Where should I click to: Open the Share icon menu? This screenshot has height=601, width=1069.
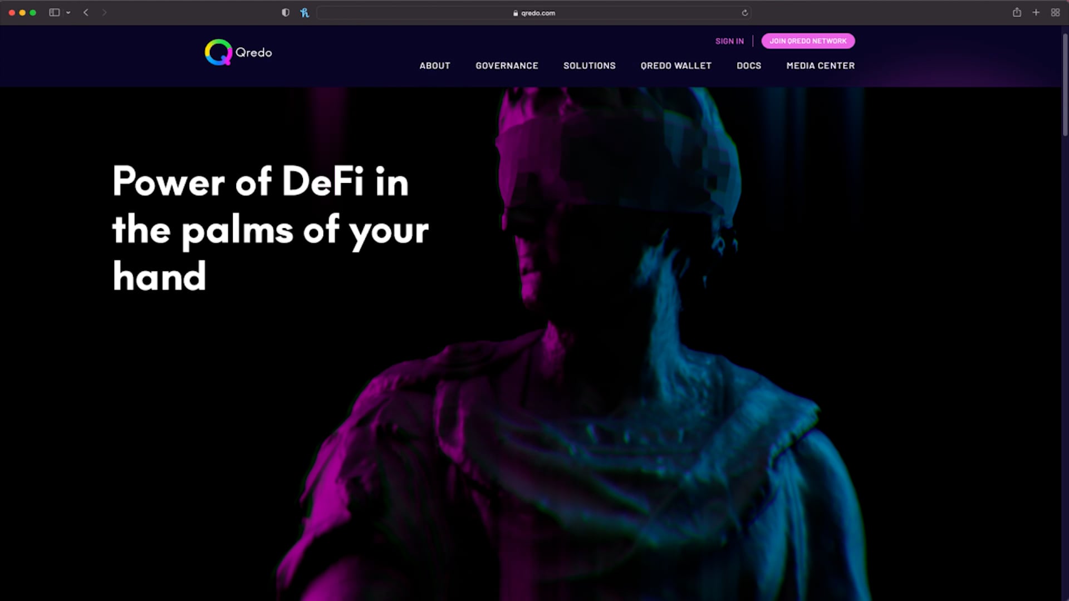point(1017,12)
